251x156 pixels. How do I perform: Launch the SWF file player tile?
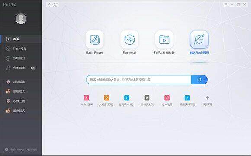(x=164, y=39)
